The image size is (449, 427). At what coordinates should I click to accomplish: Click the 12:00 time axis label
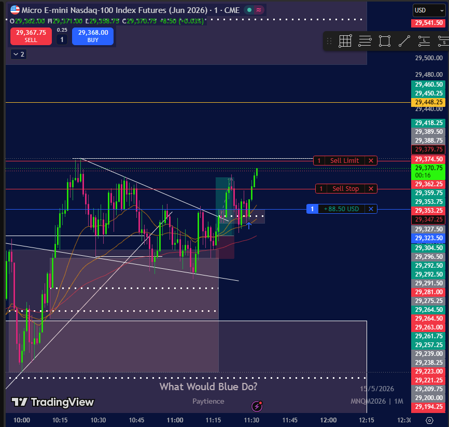[328, 420]
